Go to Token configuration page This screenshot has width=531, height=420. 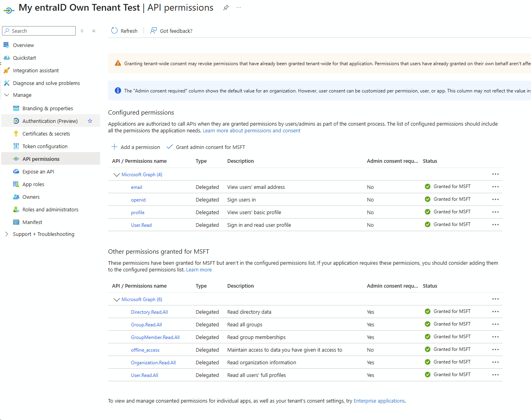coord(45,147)
